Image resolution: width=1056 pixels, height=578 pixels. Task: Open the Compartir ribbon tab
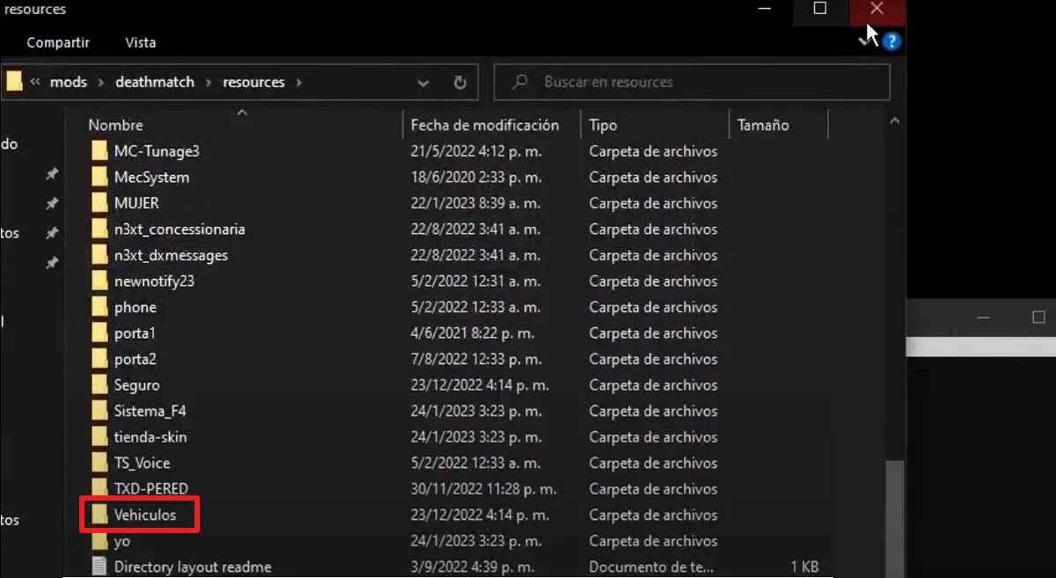click(x=58, y=42)
